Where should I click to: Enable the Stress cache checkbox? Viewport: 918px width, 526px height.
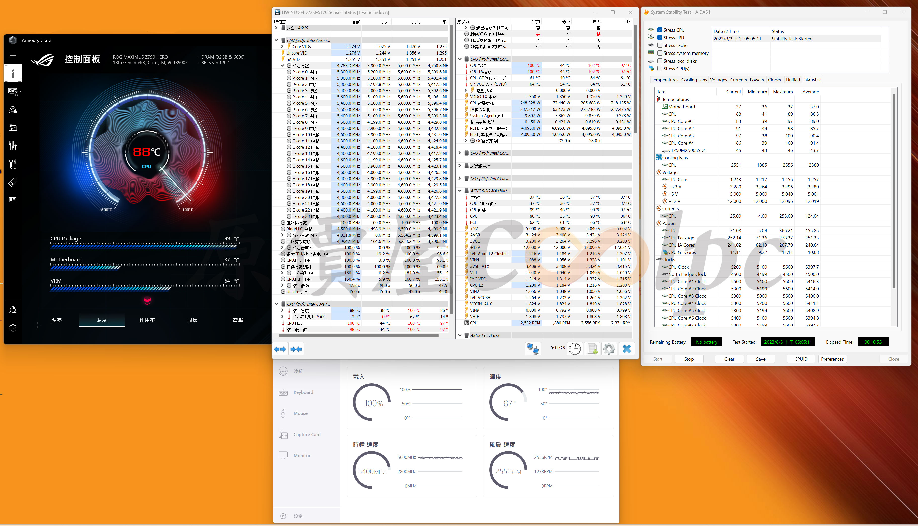coord(660,45)
